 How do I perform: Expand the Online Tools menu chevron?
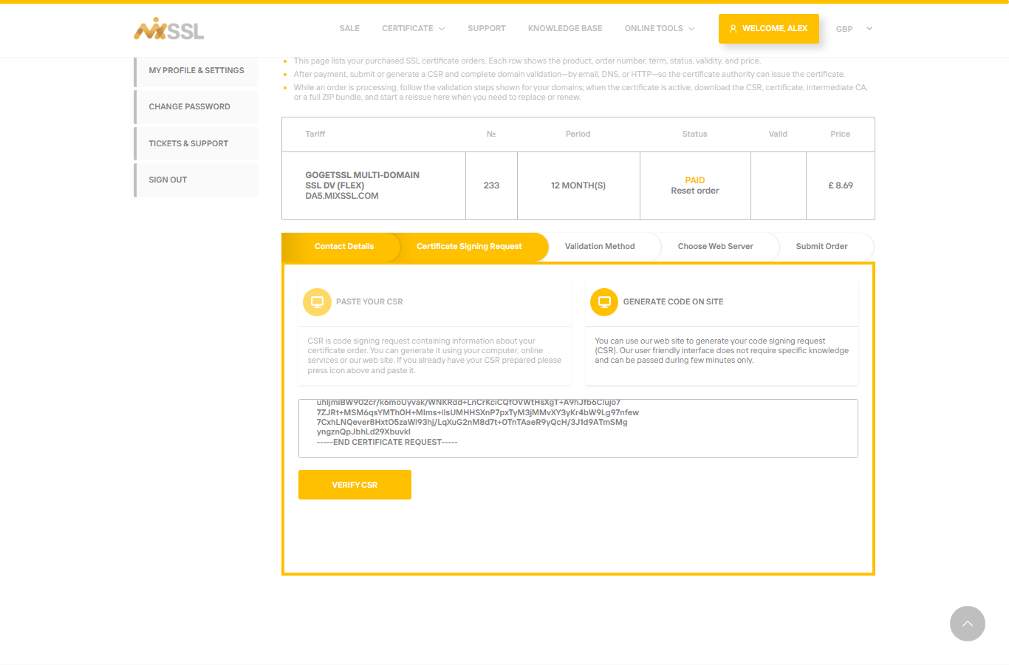click(x=691, y=29)
